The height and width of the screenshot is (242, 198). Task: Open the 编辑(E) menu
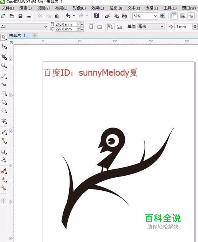click(x=25, y=8)
